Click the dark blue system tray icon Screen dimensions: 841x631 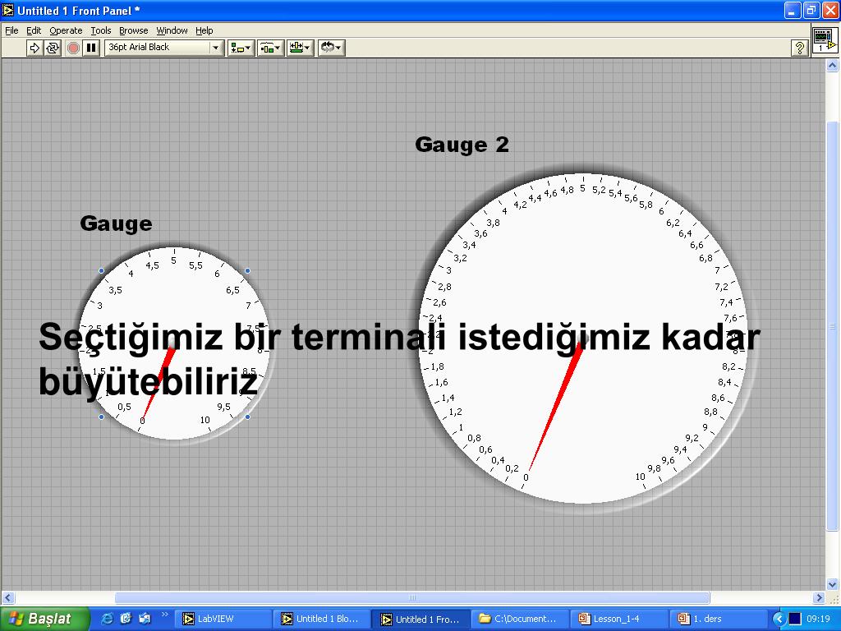[795, 619]
